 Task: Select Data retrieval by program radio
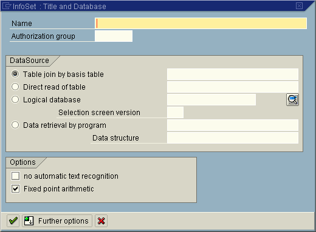click(x=15, y=125)
